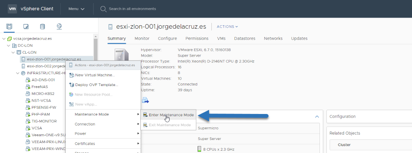Collapse the hardware panel with the chevron
412x153 pixels.
pos(317,117)
